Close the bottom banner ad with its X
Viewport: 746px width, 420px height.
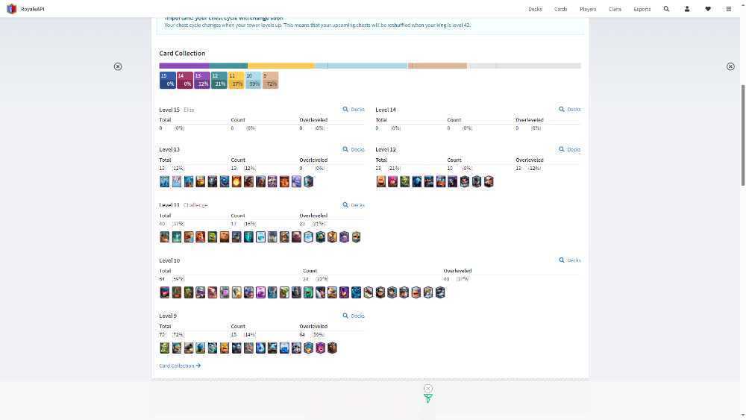click(427, 389)
